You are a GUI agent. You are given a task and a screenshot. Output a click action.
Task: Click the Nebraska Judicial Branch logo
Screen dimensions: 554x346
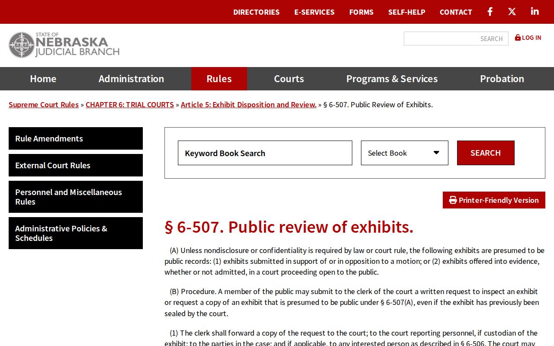64,45
